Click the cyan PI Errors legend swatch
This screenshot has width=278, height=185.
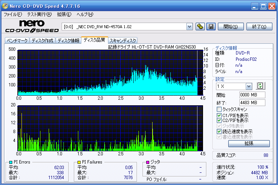(x=11, y=162)
